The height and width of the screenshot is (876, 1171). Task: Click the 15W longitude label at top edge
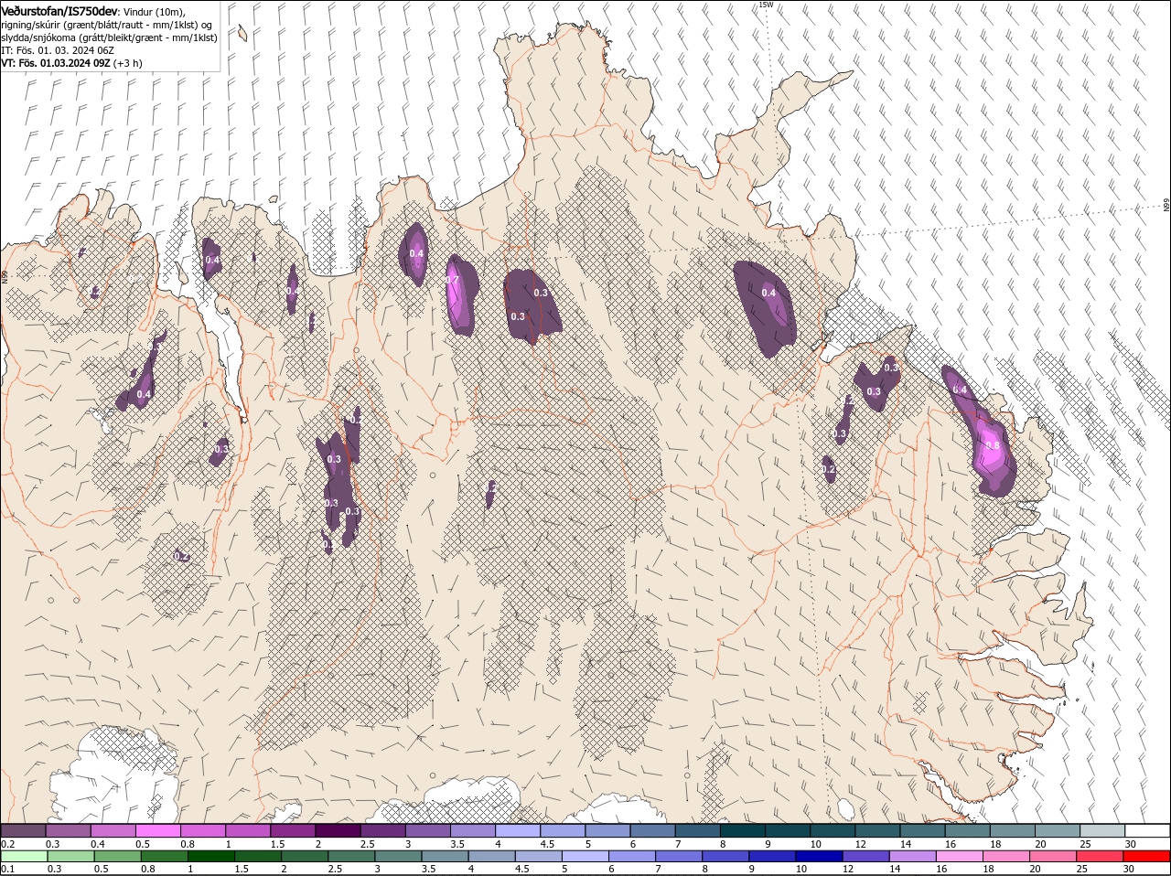click(x=766, y=5)
